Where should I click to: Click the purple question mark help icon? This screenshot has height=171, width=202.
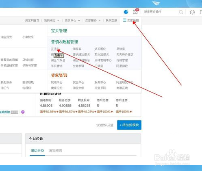pos(23,112)
